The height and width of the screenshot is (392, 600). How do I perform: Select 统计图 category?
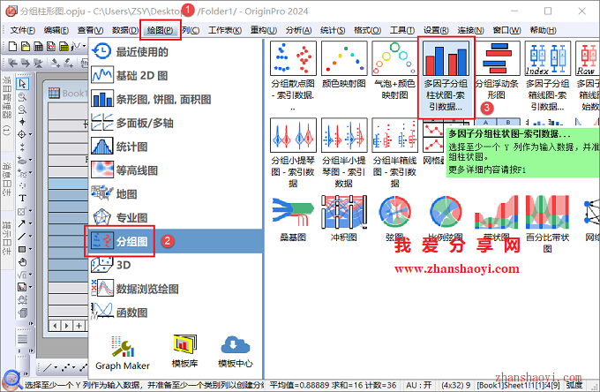tap(176, 147)
